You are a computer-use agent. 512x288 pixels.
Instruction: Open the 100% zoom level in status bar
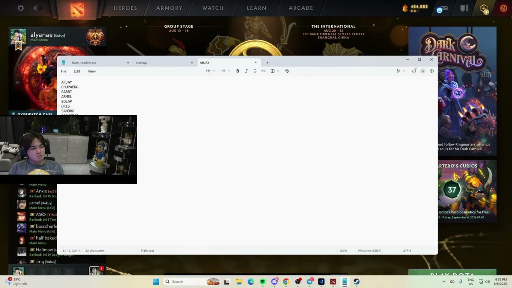[343, 251]
